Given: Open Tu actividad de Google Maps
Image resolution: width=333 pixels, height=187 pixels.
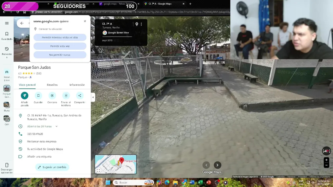Looking at the screenshot, I should coord(45,149).
